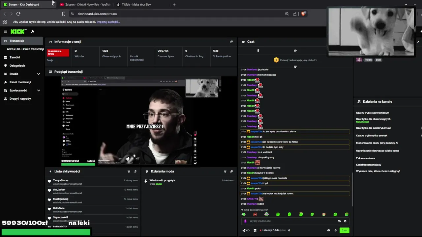The width and height of the screenshot is (422, 237).
Task: Click the shop icon beside latency
Action: pos(255,230)
